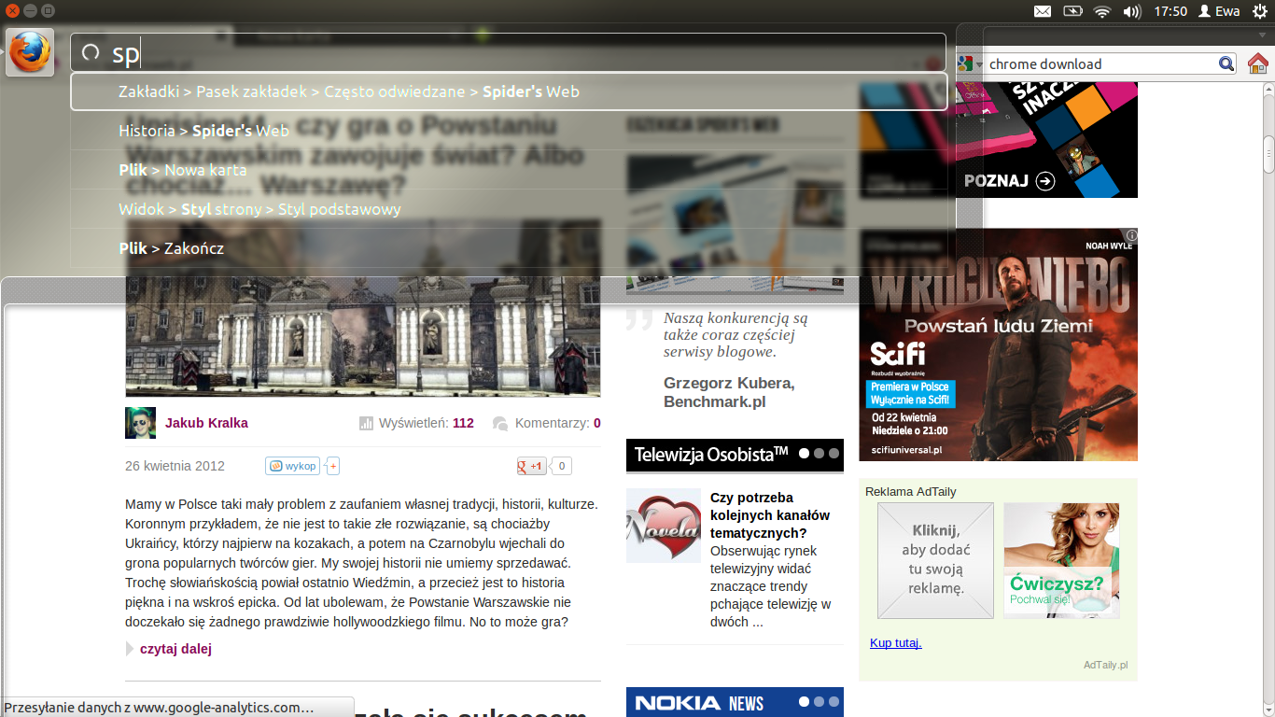Screen dimensions: 1275x717
Task: Click the scrollbar up arrow
Action: pyautogui.click(x=1268, y=89)
